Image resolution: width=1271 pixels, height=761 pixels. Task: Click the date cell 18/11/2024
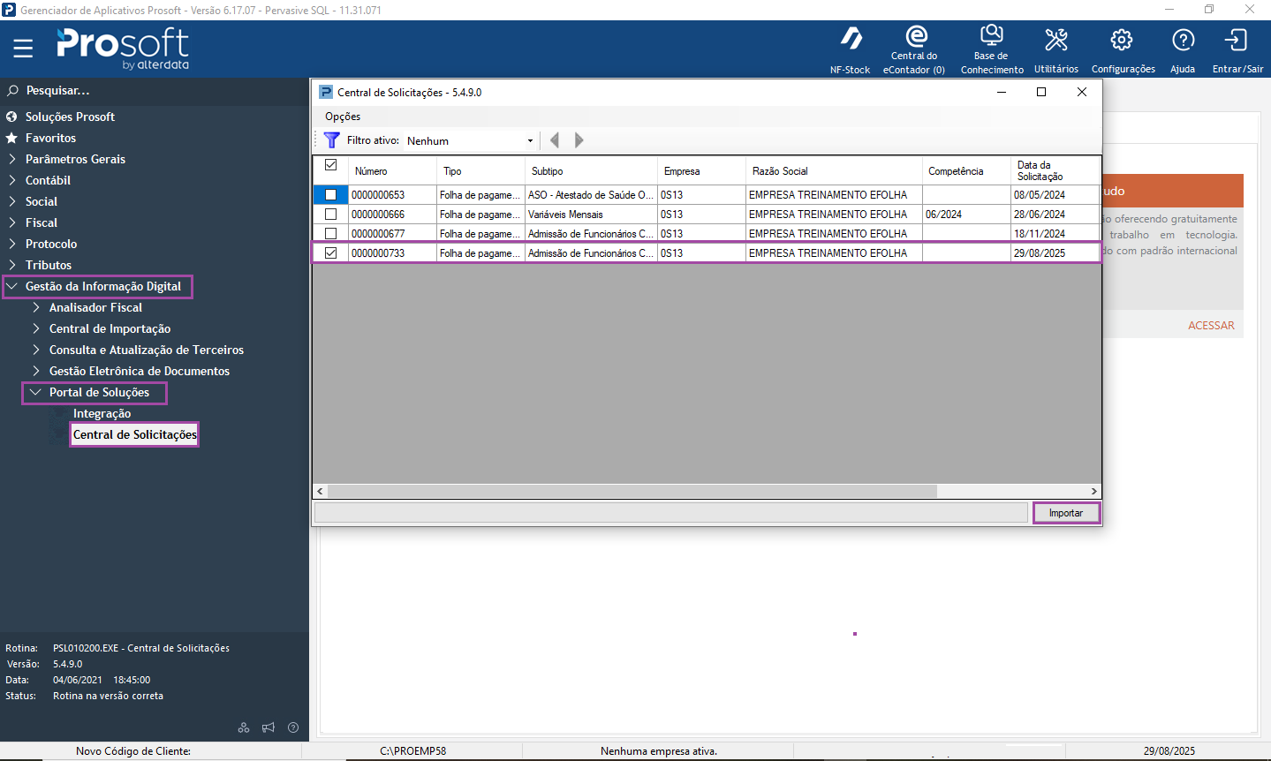(x=1055, y=234)
